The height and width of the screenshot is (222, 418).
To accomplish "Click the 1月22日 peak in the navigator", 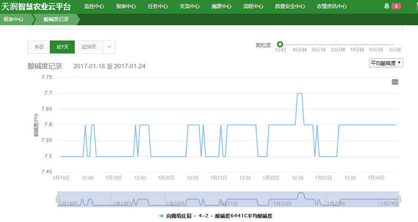I will (x=300, y=195).
